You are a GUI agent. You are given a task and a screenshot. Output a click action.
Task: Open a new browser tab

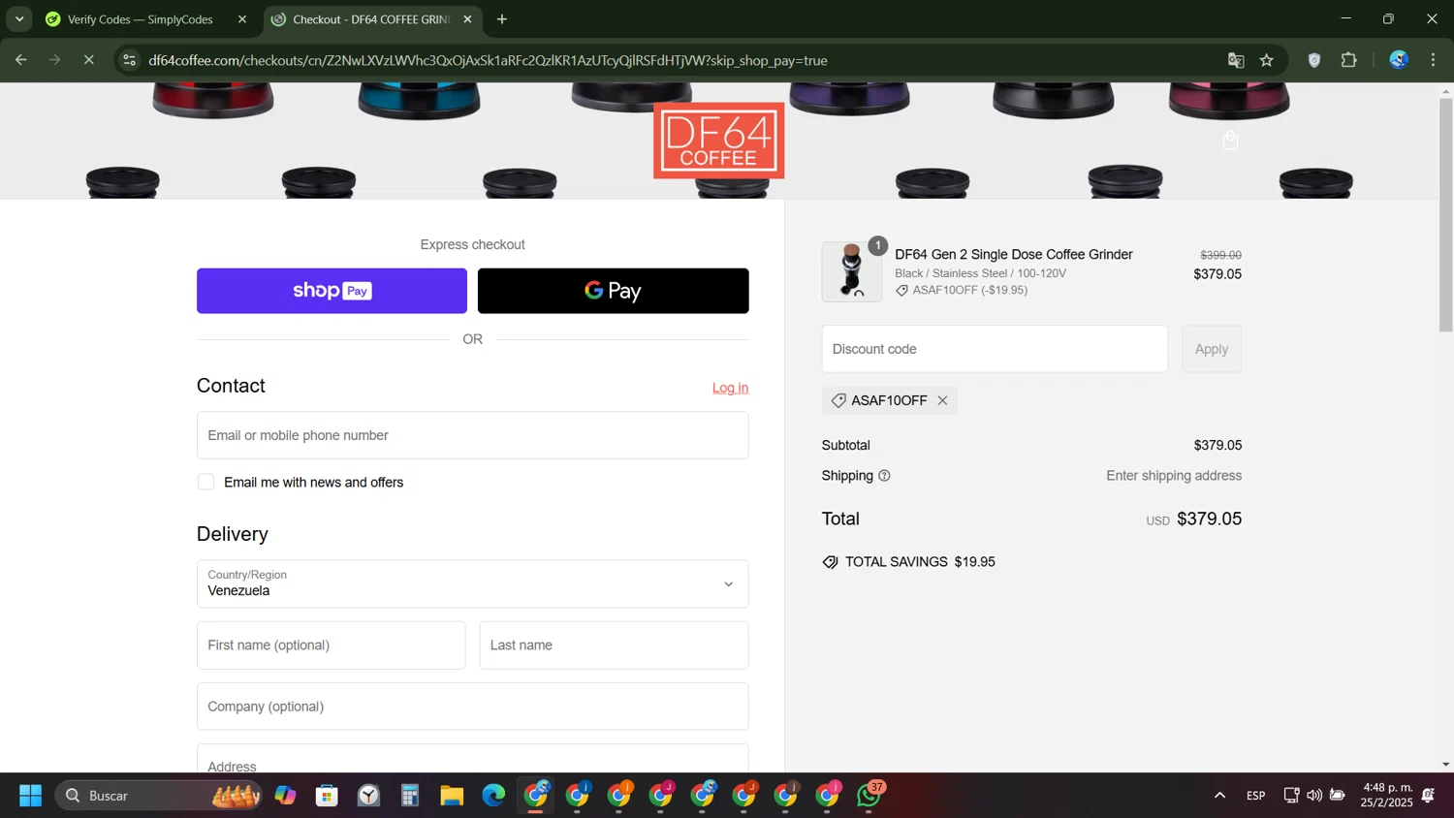click(x=502, y=19)
